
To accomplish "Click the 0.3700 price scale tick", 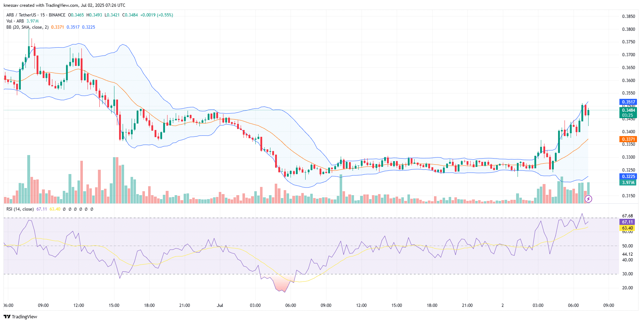I will pos(628,55).
